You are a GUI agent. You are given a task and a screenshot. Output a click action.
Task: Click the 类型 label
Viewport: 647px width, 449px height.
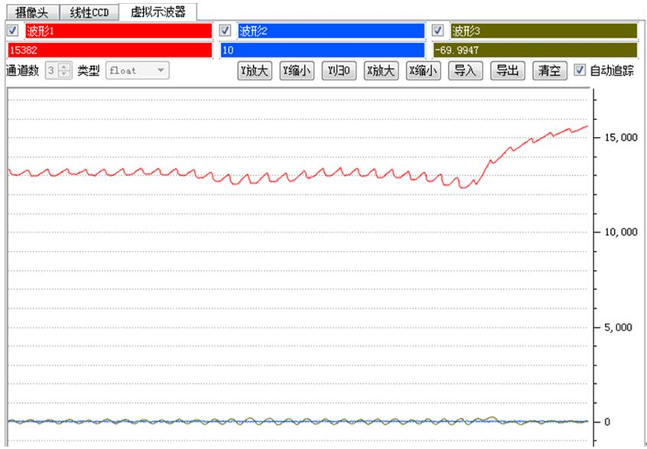click(88, 70)
